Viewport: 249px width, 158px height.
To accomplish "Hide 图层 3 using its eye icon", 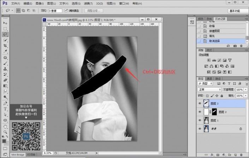I will coord(200,103).
